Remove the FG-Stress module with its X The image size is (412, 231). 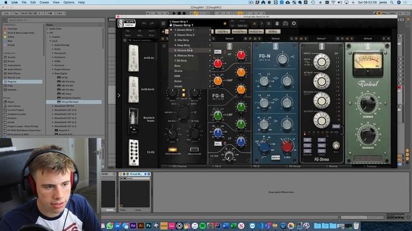coord(342,38)
